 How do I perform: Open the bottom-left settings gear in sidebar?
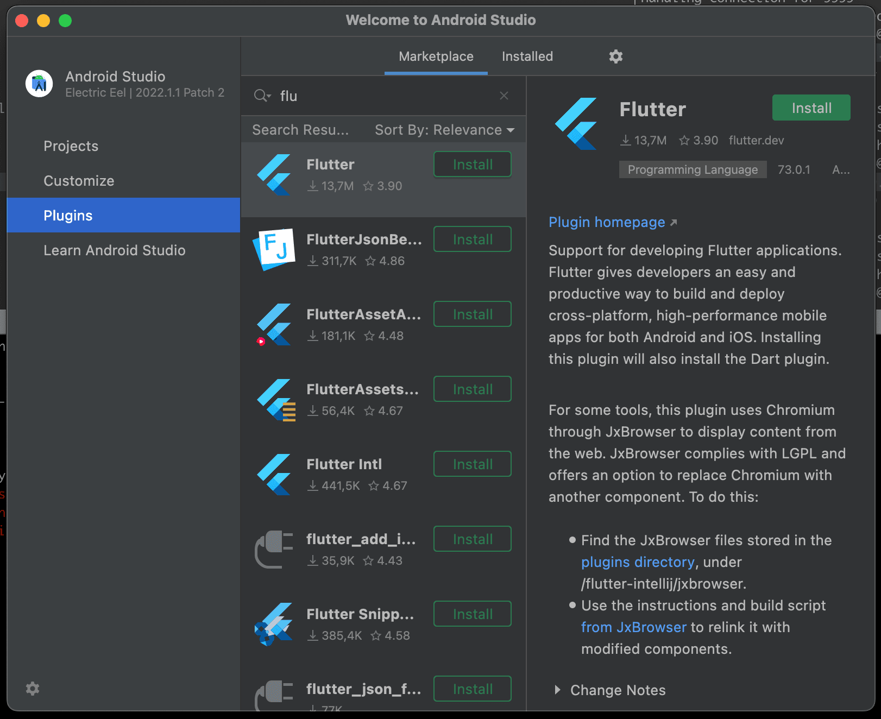tap(33, 689)
